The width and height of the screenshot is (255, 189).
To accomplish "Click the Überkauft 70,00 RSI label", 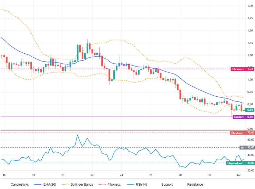I will click(242, 133).
